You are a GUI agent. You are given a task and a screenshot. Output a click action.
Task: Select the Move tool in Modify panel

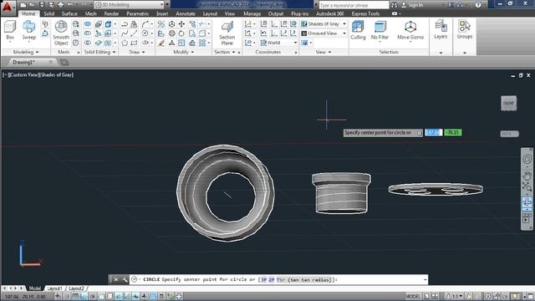coord(181,24)
